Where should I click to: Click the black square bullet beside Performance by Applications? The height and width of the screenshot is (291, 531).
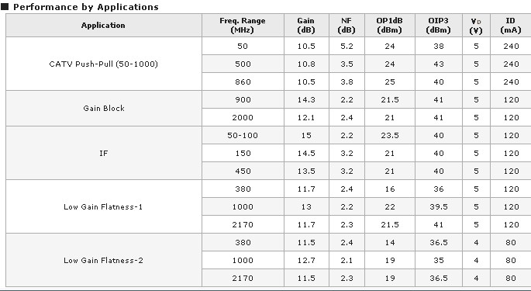pyautogui.click(x=5, y=7)
